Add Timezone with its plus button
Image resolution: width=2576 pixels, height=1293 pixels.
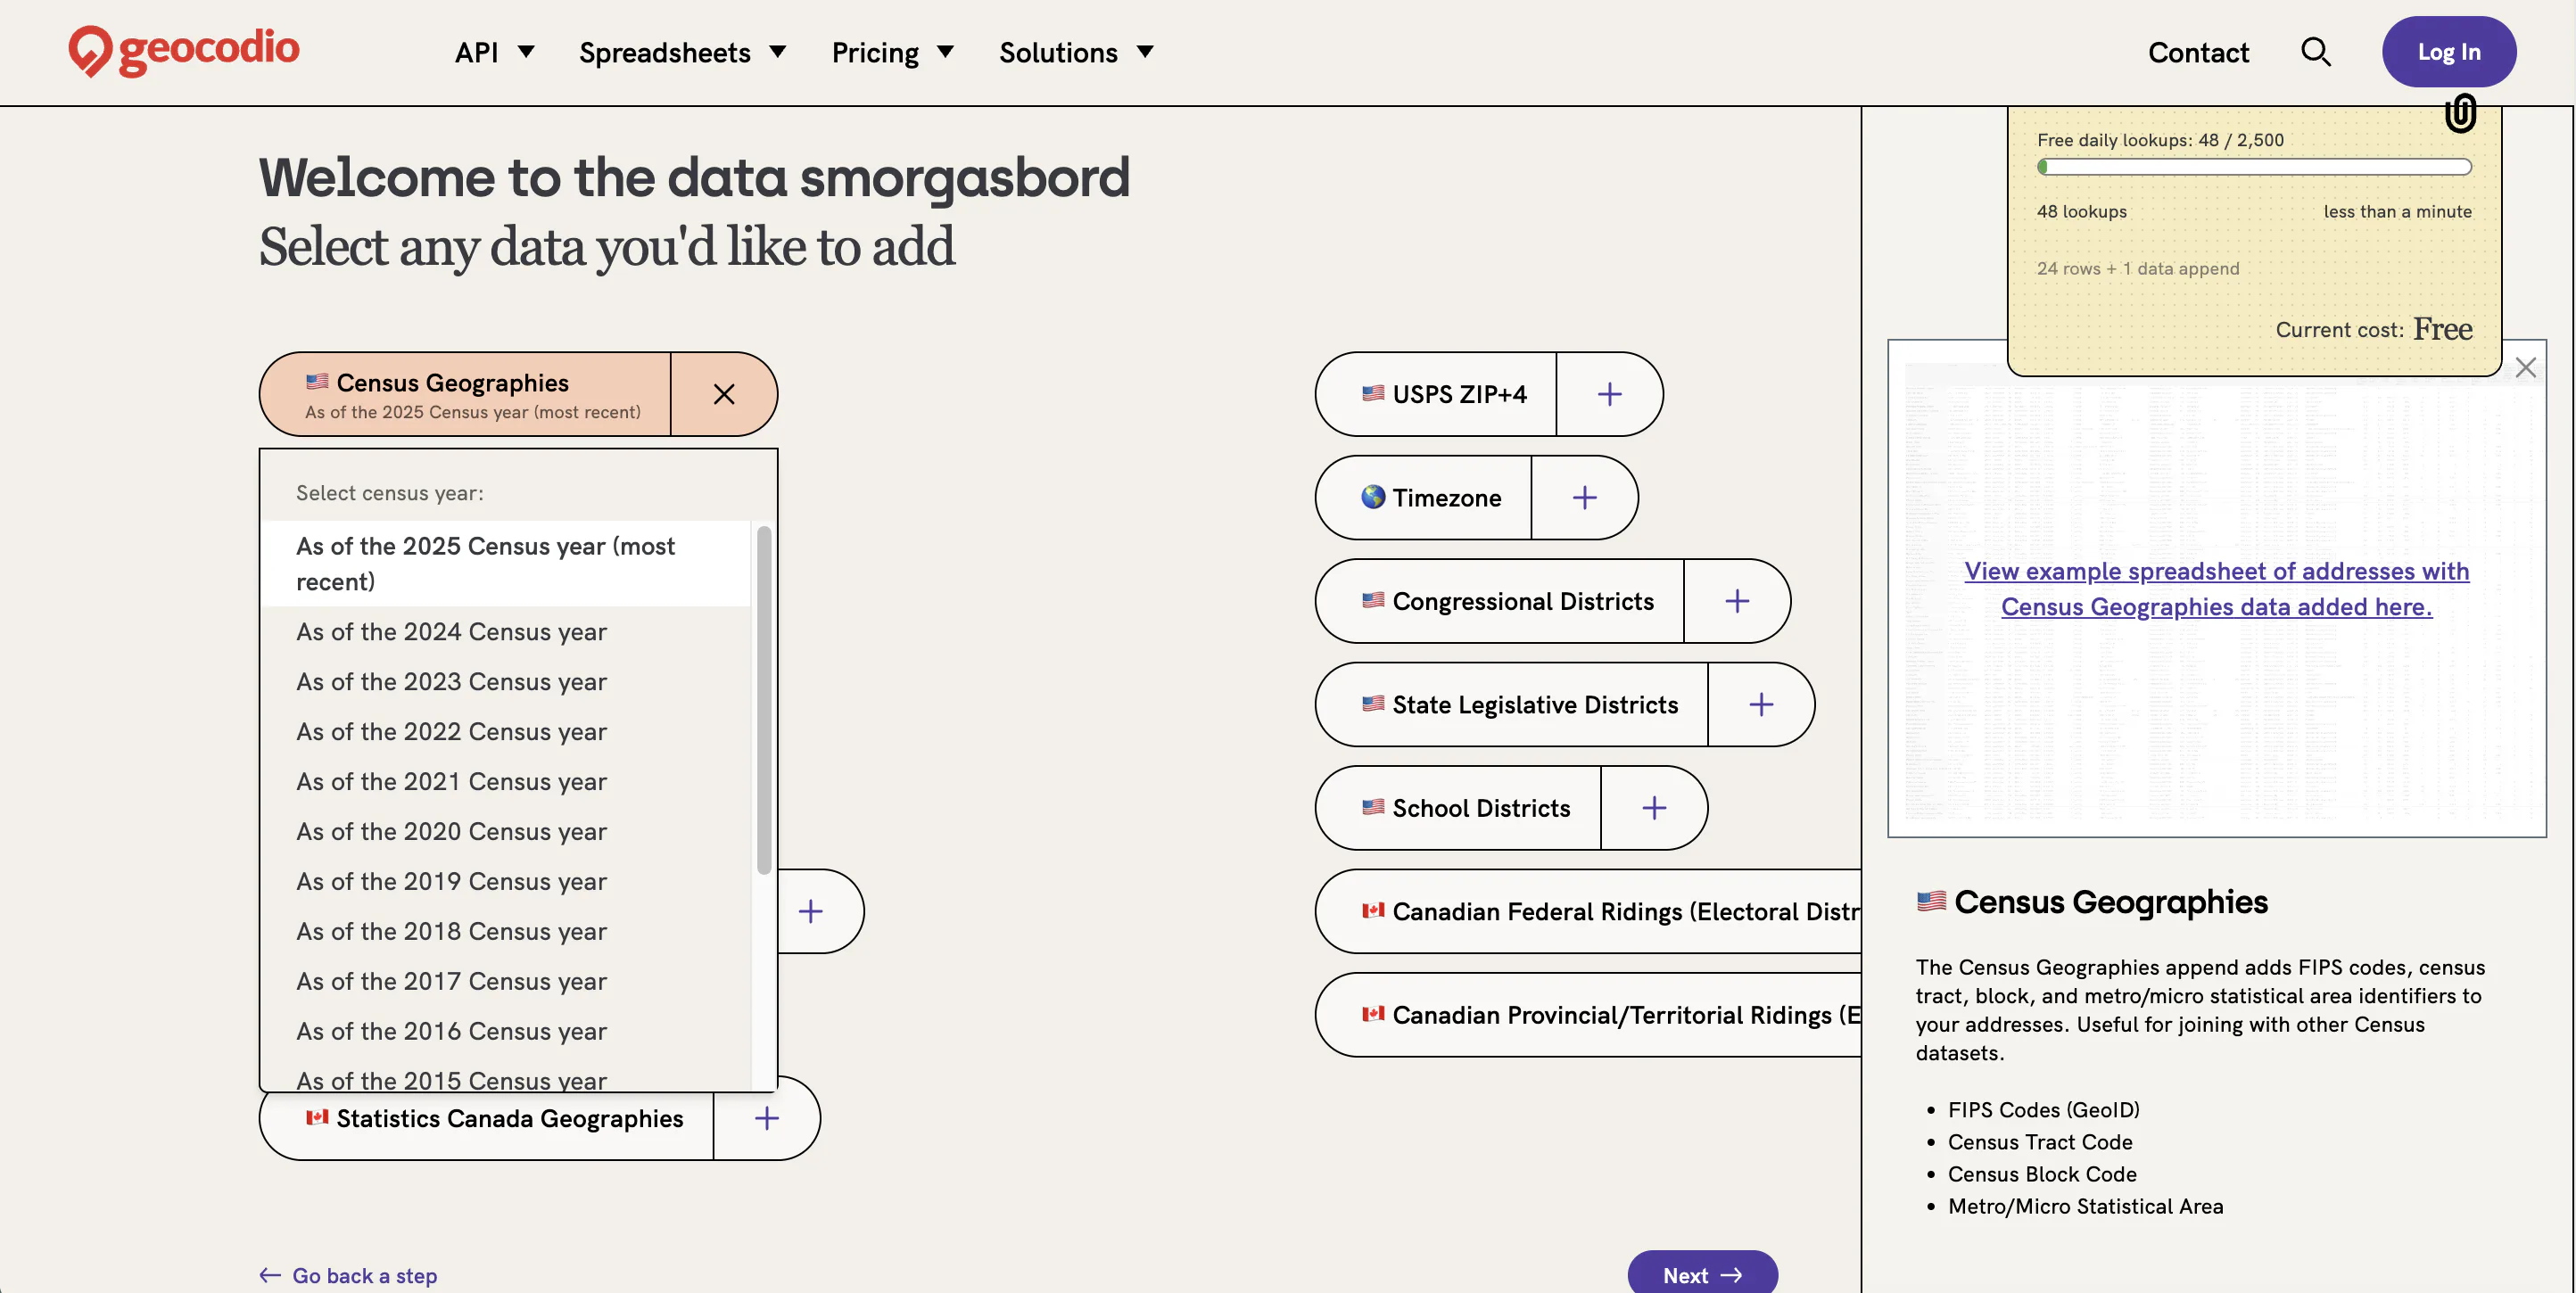pos(1584,498)
